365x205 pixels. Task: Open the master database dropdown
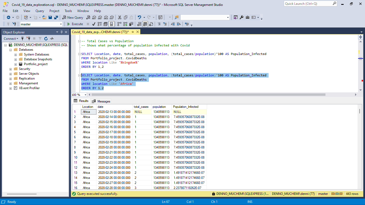(61, 24)
